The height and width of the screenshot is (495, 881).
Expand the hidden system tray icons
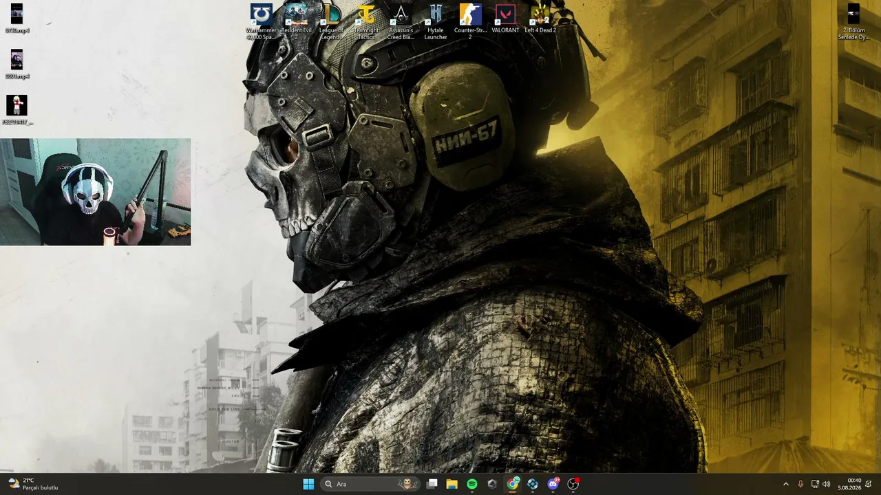click(786, 484)
